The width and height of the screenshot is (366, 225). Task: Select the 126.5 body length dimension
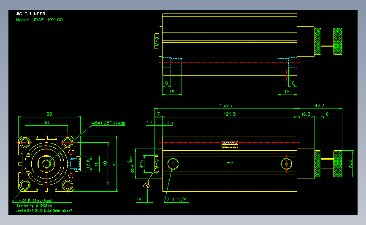230,114
